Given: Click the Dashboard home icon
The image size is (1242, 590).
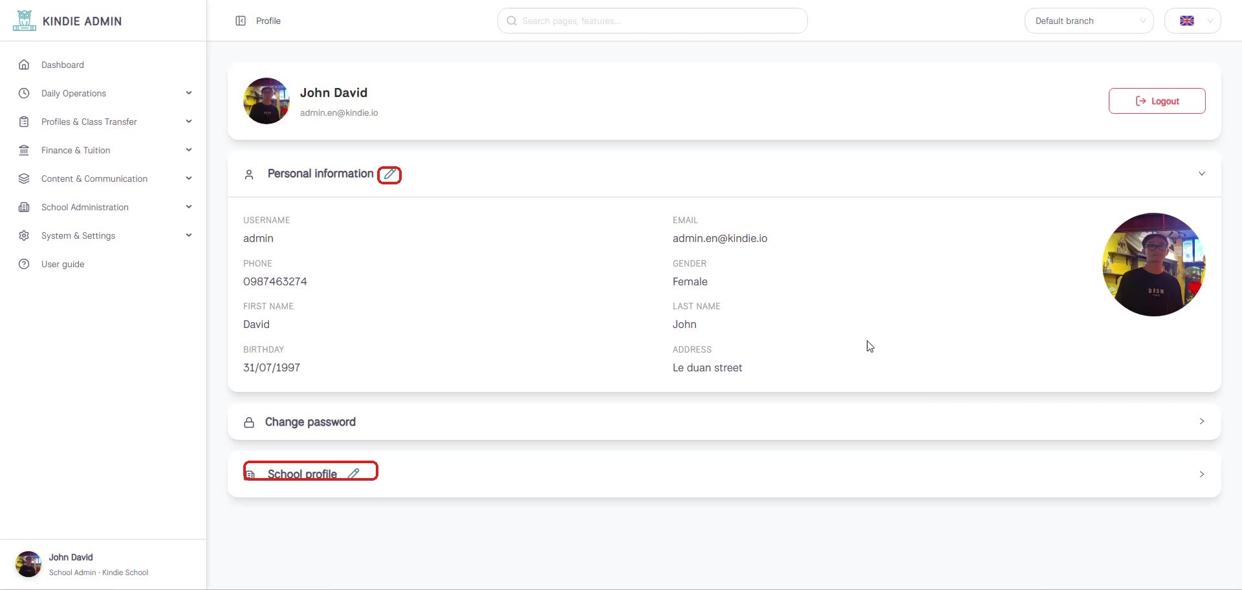Looking at the screenshot, I should (x=24, y=65).
